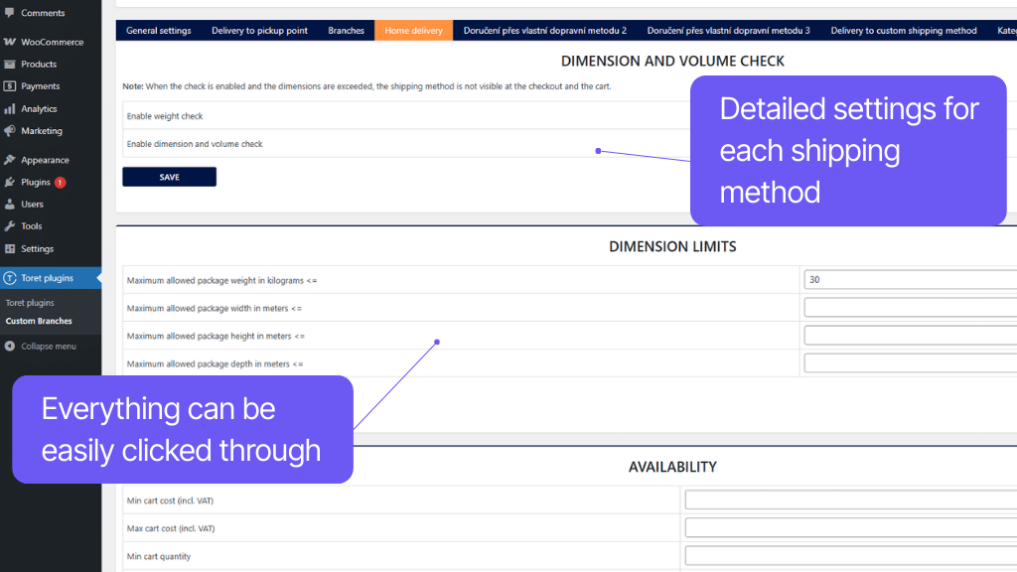Viewport: 1017px width, 572px height.
Task: Click 'Maximum allowed package depth in meters' label
Action: coord(215,364)
